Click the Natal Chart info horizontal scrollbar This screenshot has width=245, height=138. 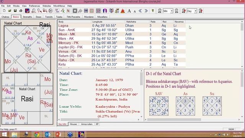[99, 120]
